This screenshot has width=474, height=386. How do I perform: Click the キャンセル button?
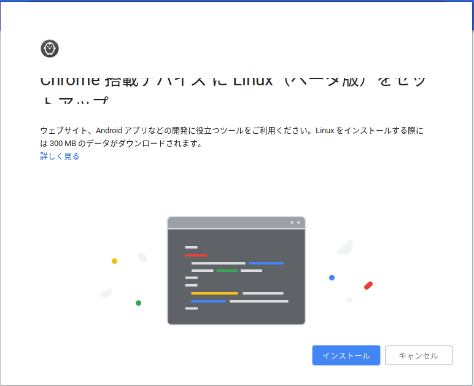418,355
